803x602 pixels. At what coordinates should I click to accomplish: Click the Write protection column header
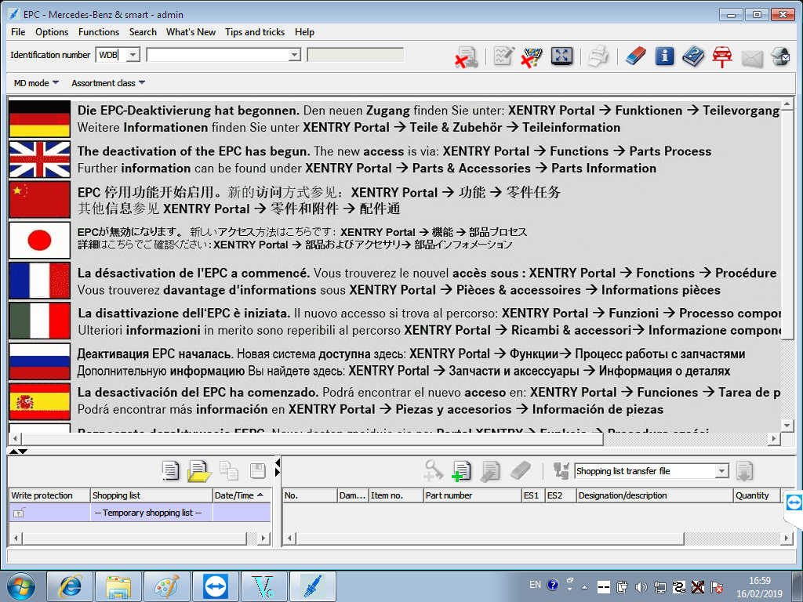[49, 495]
